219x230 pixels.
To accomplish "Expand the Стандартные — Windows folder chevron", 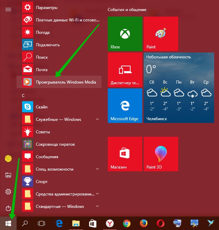I will pos(97,206).
